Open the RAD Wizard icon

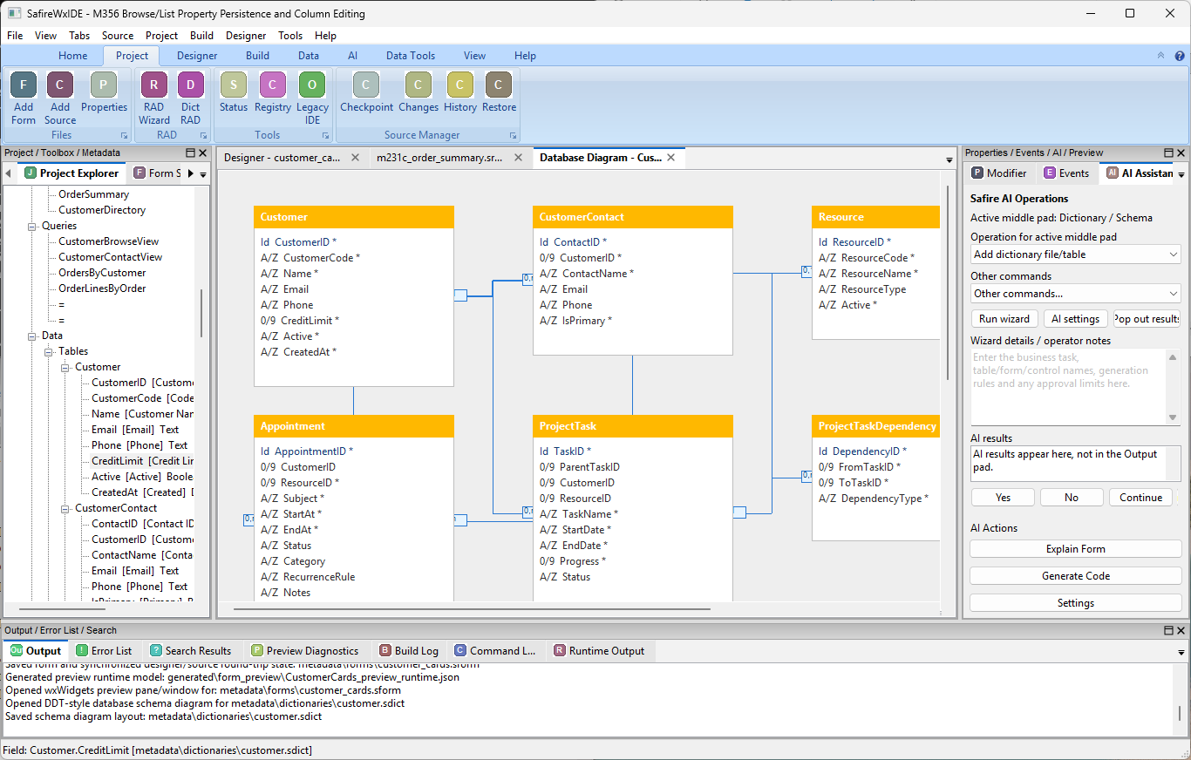pos(154,85)
